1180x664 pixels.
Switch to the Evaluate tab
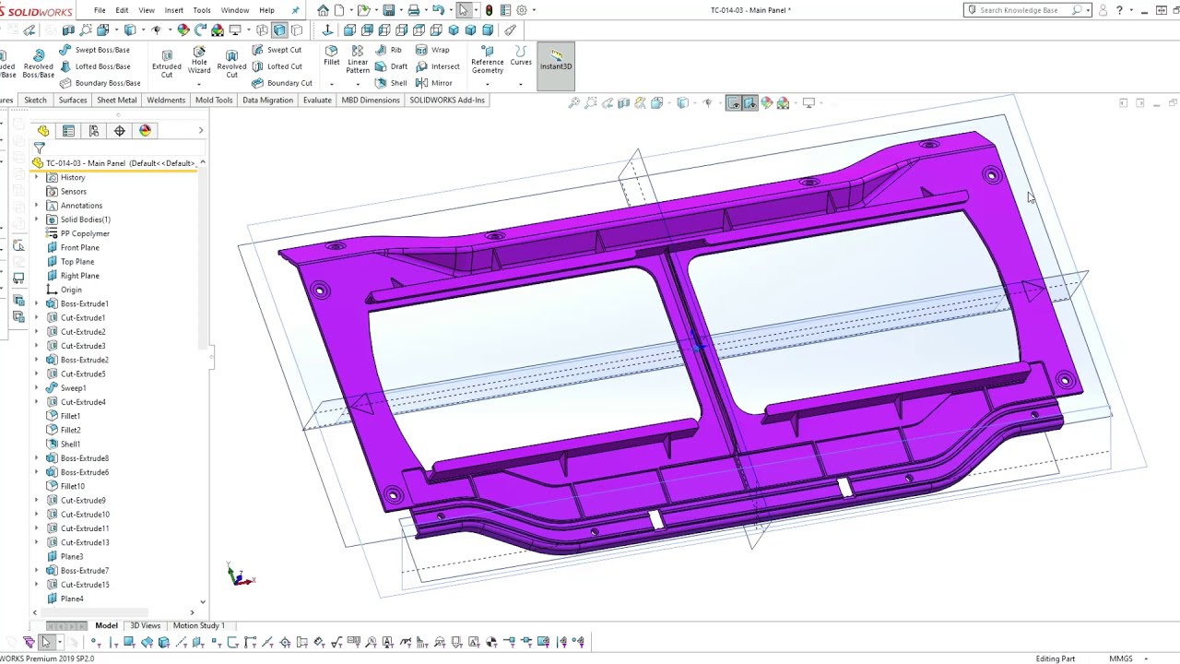pyautogui.click(x=317, y=100)
